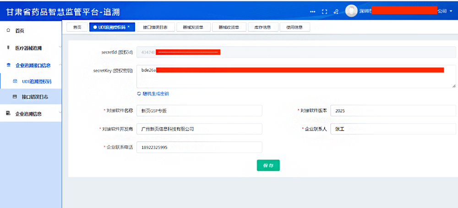Expand the 医疗器械追溯 sidebar menu
The height and width of the screenshot is (208, 458).
click(60, 48)
